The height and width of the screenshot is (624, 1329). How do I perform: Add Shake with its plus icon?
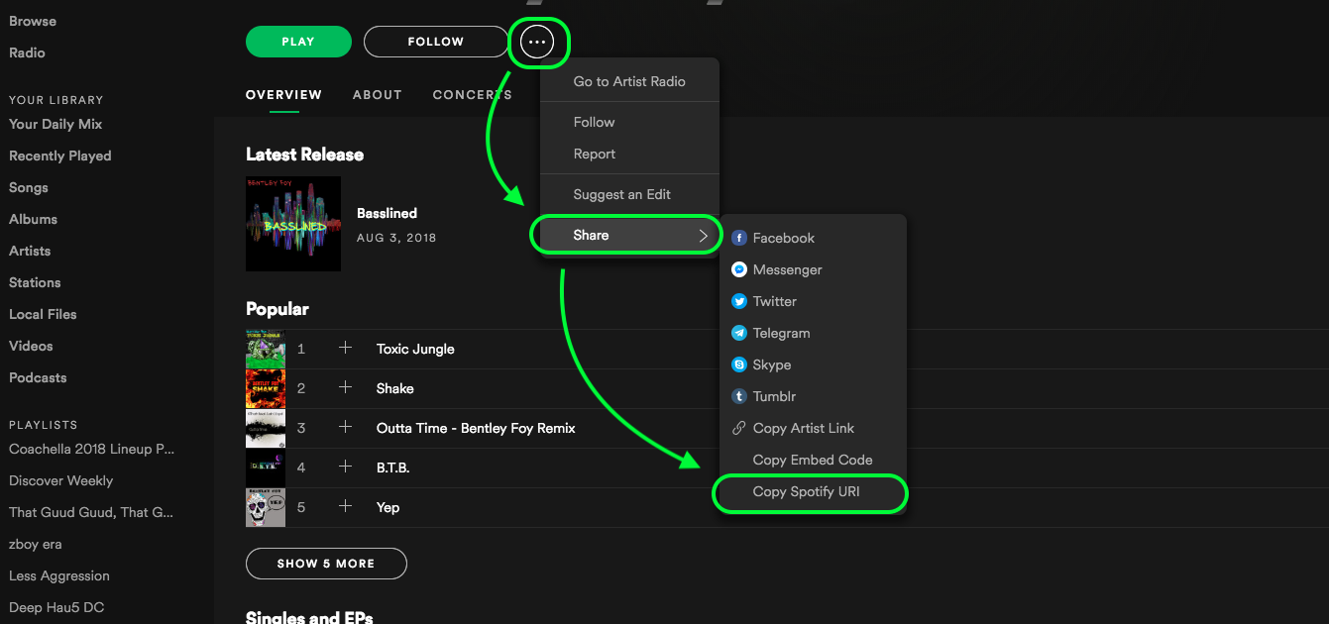(x=345, y=387)
